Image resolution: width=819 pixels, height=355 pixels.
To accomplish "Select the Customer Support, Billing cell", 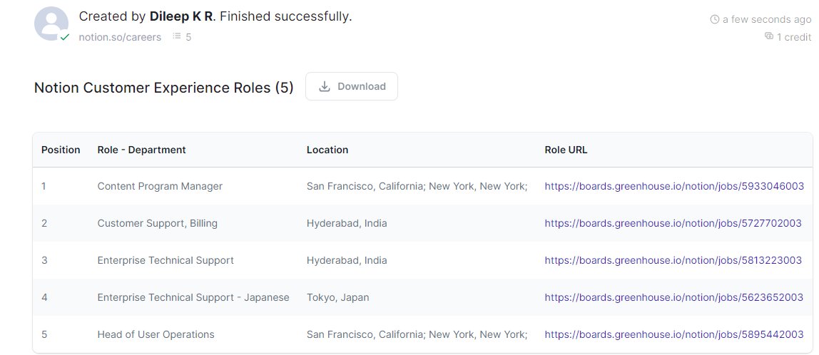I will pos(157,223).
